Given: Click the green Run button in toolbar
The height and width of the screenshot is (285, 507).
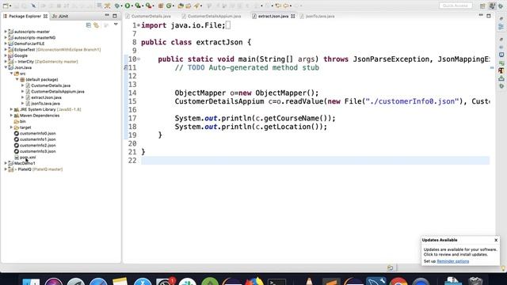Looking at the screenshot, I should (x=128, y=6).
